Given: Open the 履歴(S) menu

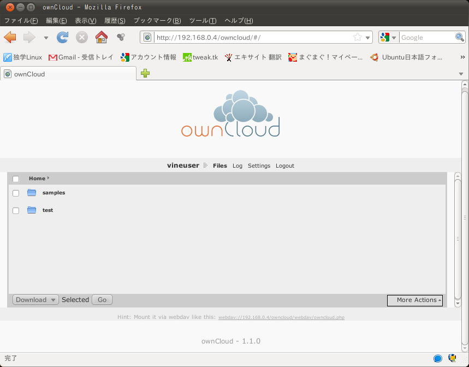Looking at the screenshot, I should click(x=115, y=21).
